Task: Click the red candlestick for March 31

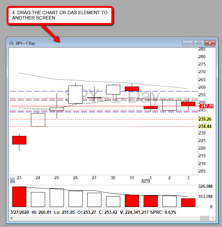Action: (132, 89)
